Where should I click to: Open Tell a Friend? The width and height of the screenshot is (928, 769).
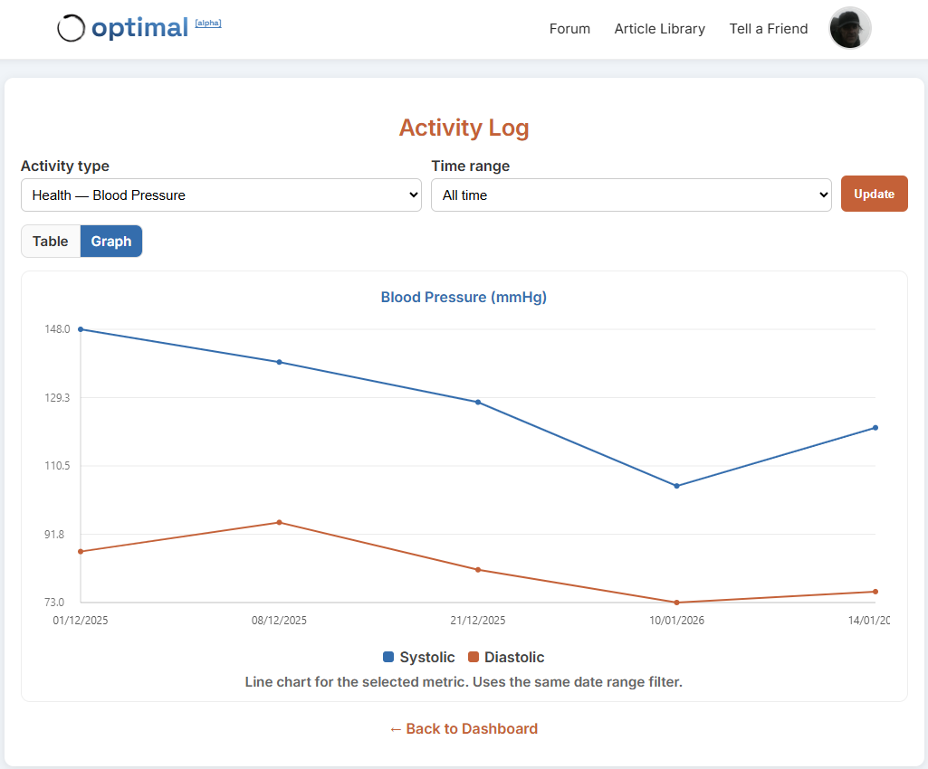(x=768, y=28)
